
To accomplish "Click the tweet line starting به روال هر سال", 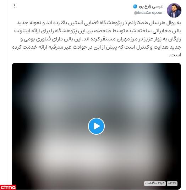I will pyautogui.click(x=99, y=23).
